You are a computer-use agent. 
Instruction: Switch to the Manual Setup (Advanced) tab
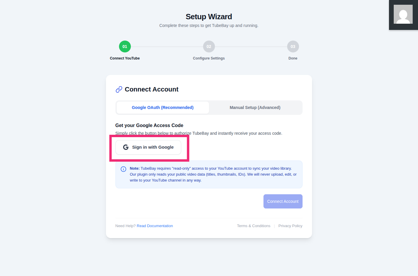[x=255, y=107]
